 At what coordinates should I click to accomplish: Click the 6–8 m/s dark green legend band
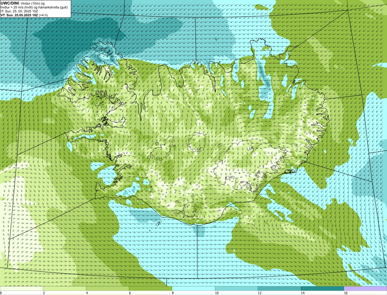[151, 289]
